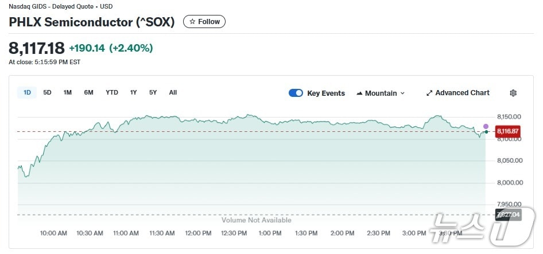Open the Advanced Chart link
This screenshot has width=543, height=254.
(462, 93)
